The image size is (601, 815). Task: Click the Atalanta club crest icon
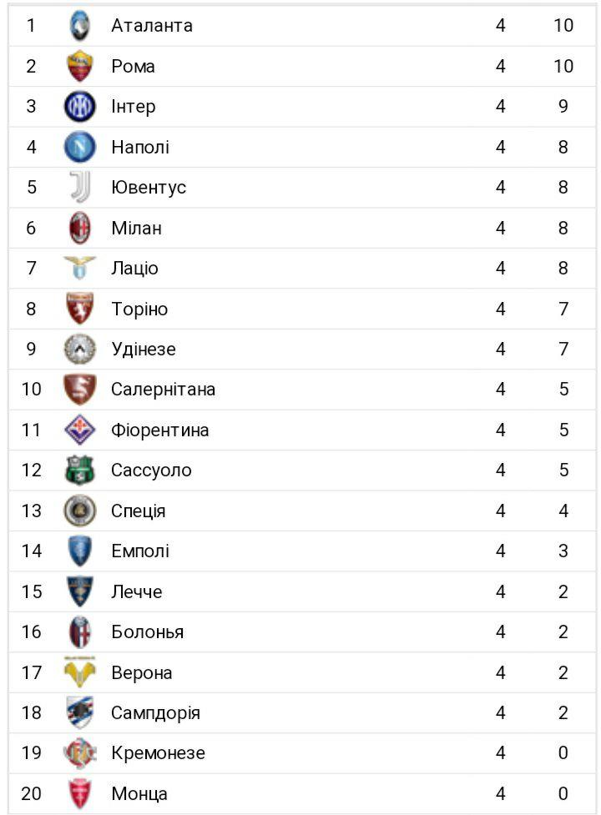click(80, 26)
